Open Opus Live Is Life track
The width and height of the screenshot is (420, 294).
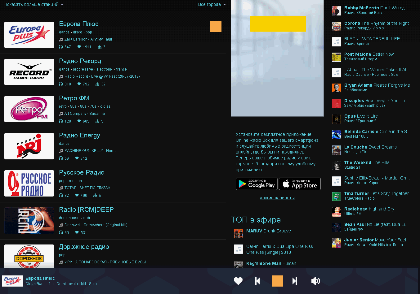361,116
